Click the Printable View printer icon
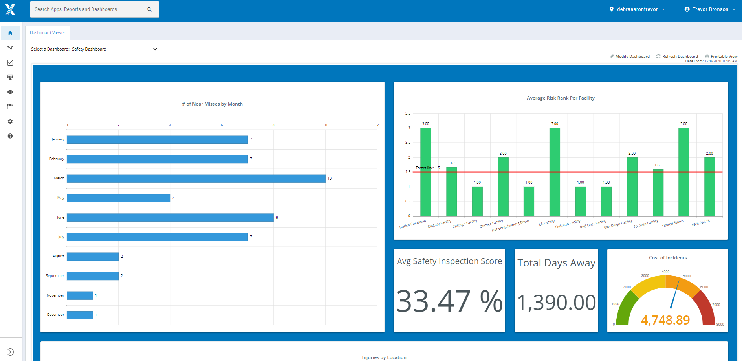Viewport: 742px width, 361px height. click(707, 56)
